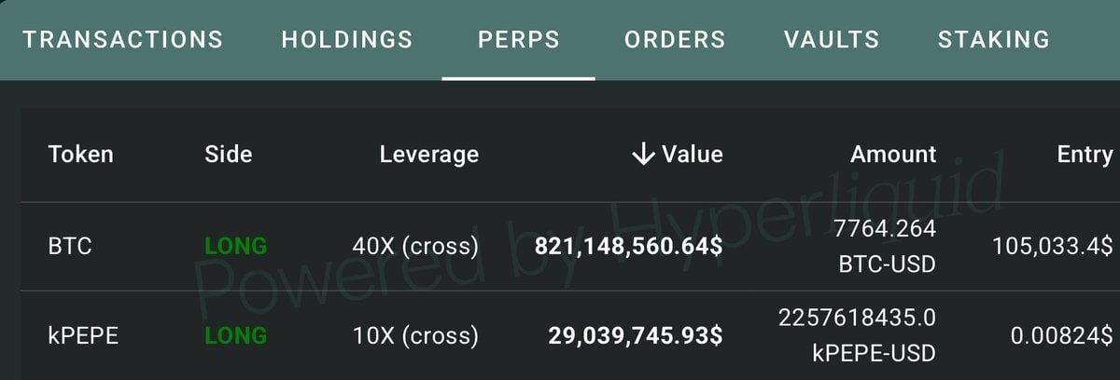Sort by the Leverage column header

click(x=429, y=155)
